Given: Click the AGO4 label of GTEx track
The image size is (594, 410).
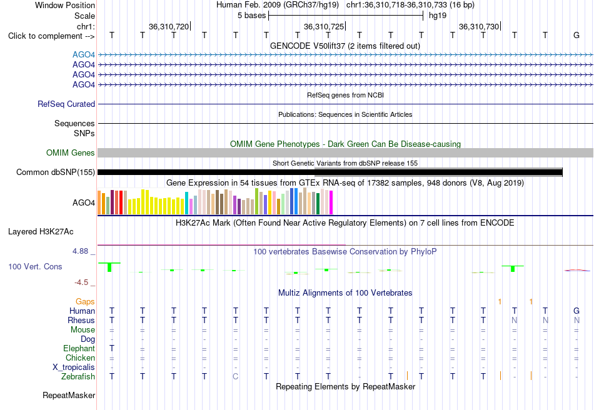Looking at the screenshot, I should [x=84, y=203].
